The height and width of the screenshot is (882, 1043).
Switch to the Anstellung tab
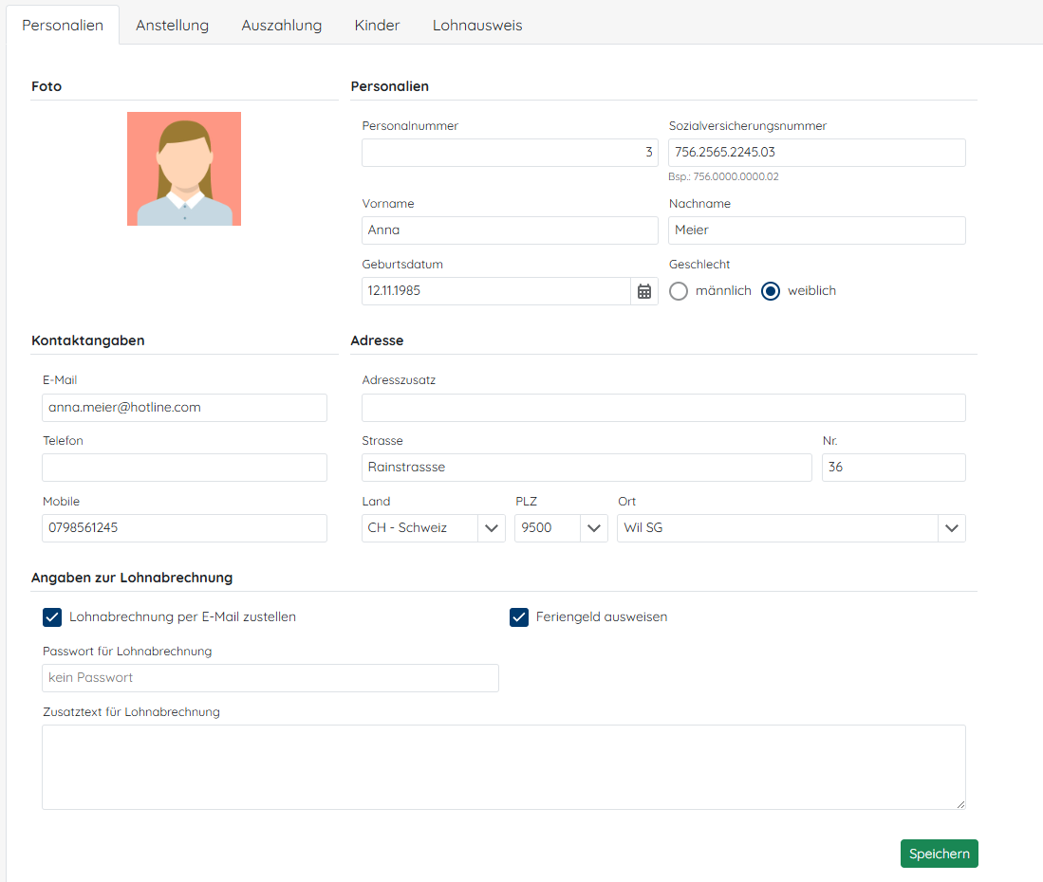click(x=172, y=26)
